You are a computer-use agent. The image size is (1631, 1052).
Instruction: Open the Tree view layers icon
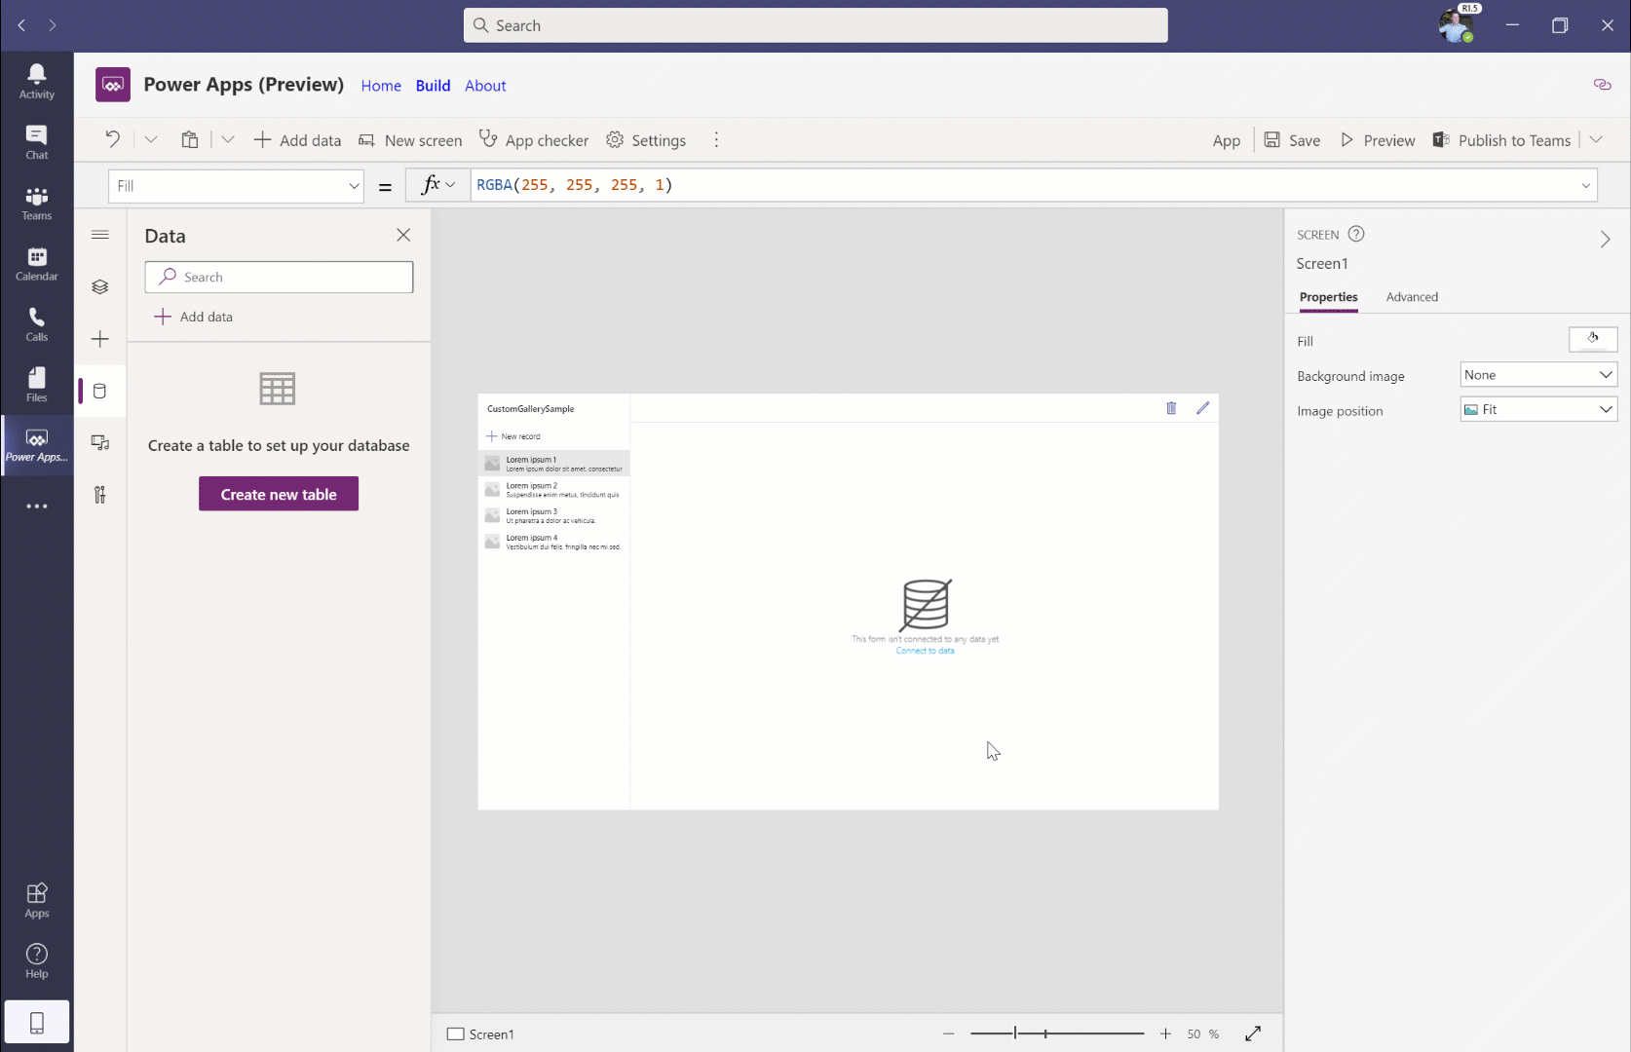point(99,287)
